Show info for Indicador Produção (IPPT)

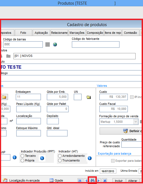click(x=42, y=158)
